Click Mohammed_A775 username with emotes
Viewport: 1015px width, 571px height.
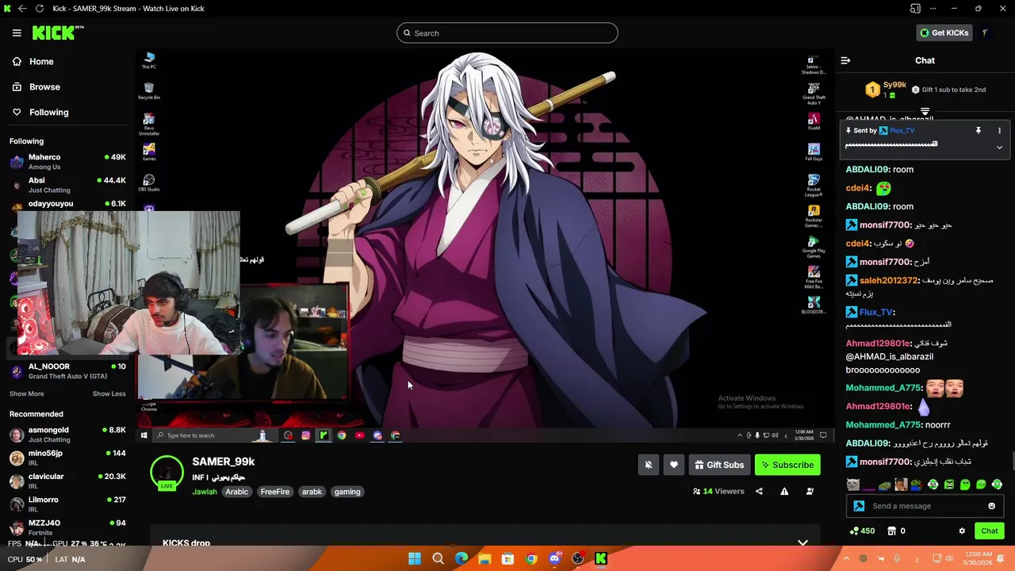(x=883, y=388)
